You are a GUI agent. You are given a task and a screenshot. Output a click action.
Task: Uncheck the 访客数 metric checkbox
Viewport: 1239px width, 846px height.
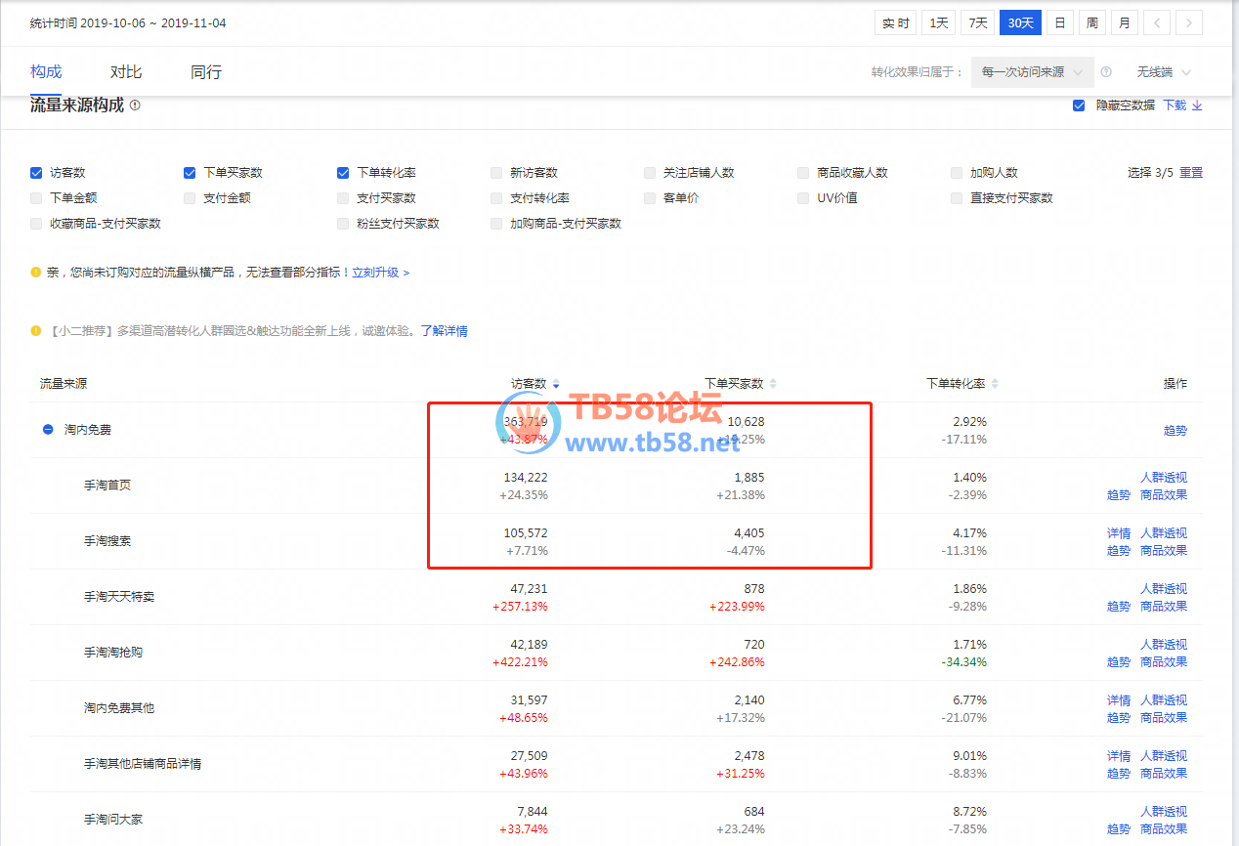(36, 173)
